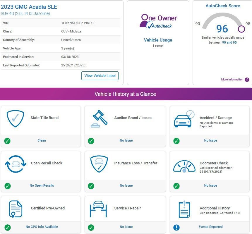The image size is (252, 234).
Task: Open No Issue link under Insurance Loss
Action: pos(126,185)
